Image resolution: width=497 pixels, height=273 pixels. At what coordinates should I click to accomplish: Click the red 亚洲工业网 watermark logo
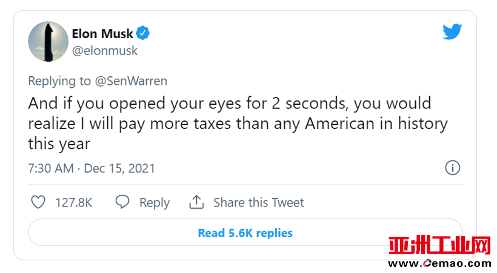click(x=439, y=246)
